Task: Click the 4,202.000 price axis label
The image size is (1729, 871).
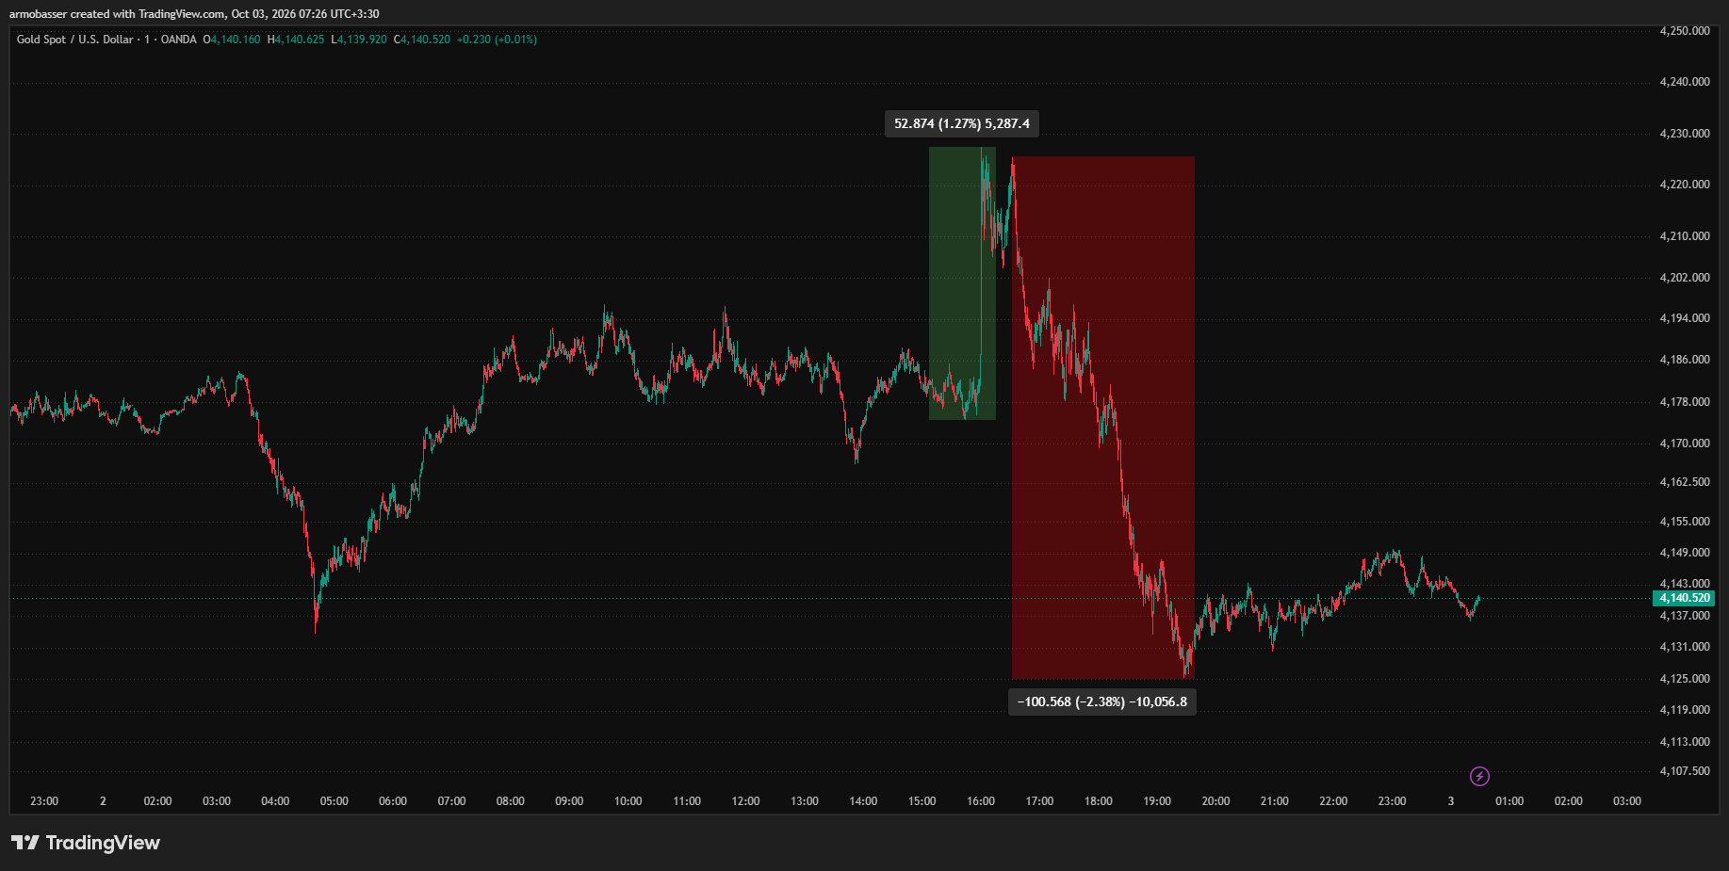Action: (x=1685, y=278)
